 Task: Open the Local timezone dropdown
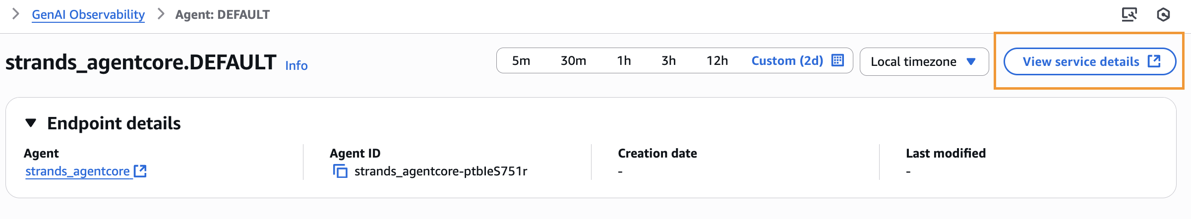point(924,61)
